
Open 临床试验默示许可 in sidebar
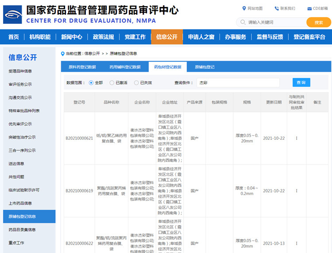24,190
